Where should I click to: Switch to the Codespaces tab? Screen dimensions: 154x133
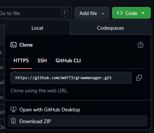coord(111,28)
